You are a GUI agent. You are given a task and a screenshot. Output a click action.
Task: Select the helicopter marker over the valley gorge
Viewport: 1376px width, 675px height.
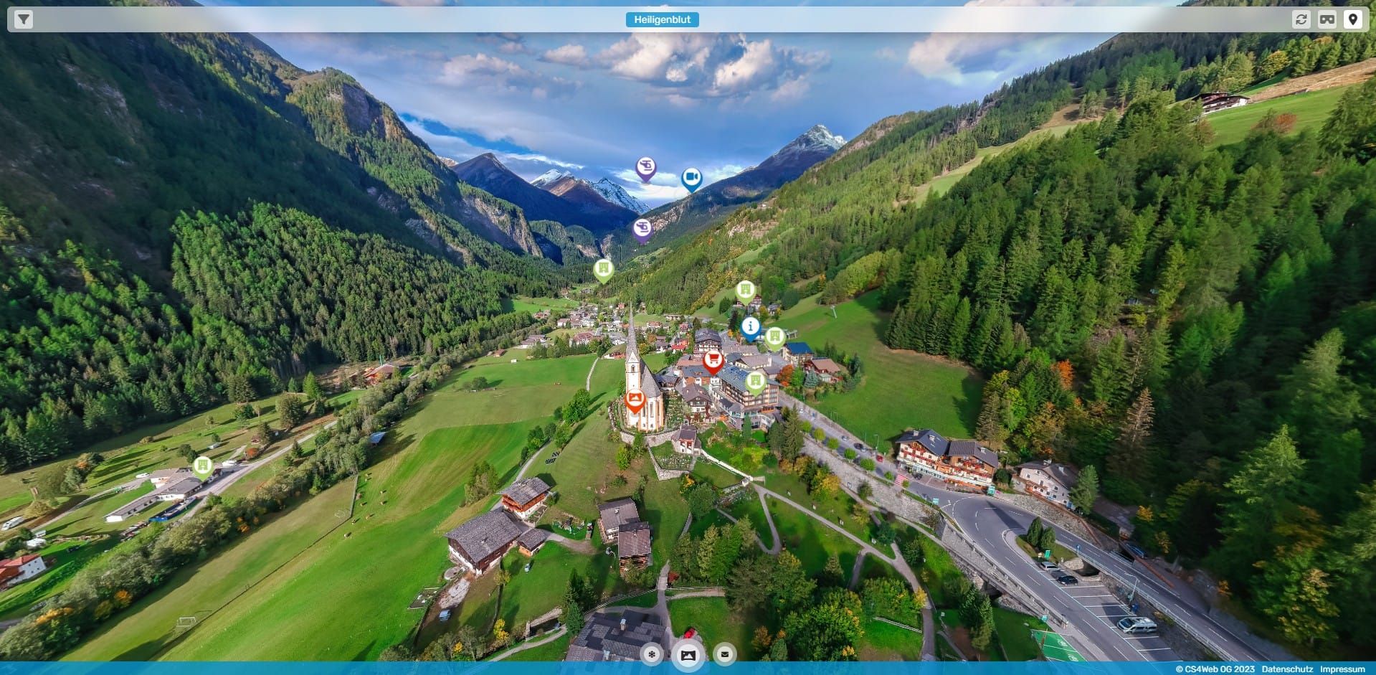pos(642,230)
